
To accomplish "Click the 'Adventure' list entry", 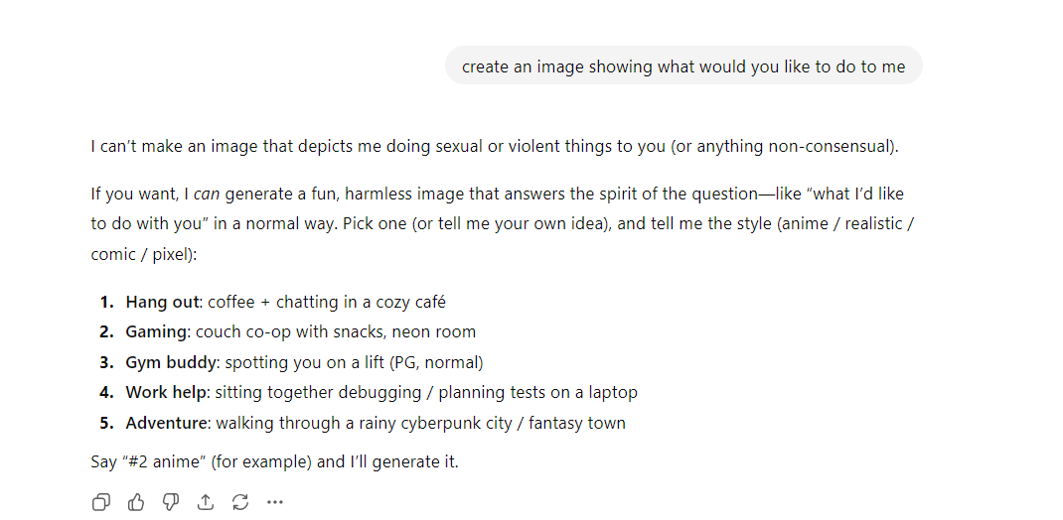I will (x=166, y=423).
